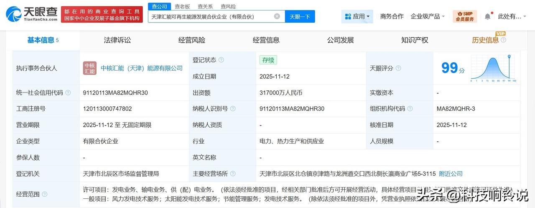Click the 执行事务合伙人 label
The height and width of the screenshot is (208, 535).
[x=36, y=68]
